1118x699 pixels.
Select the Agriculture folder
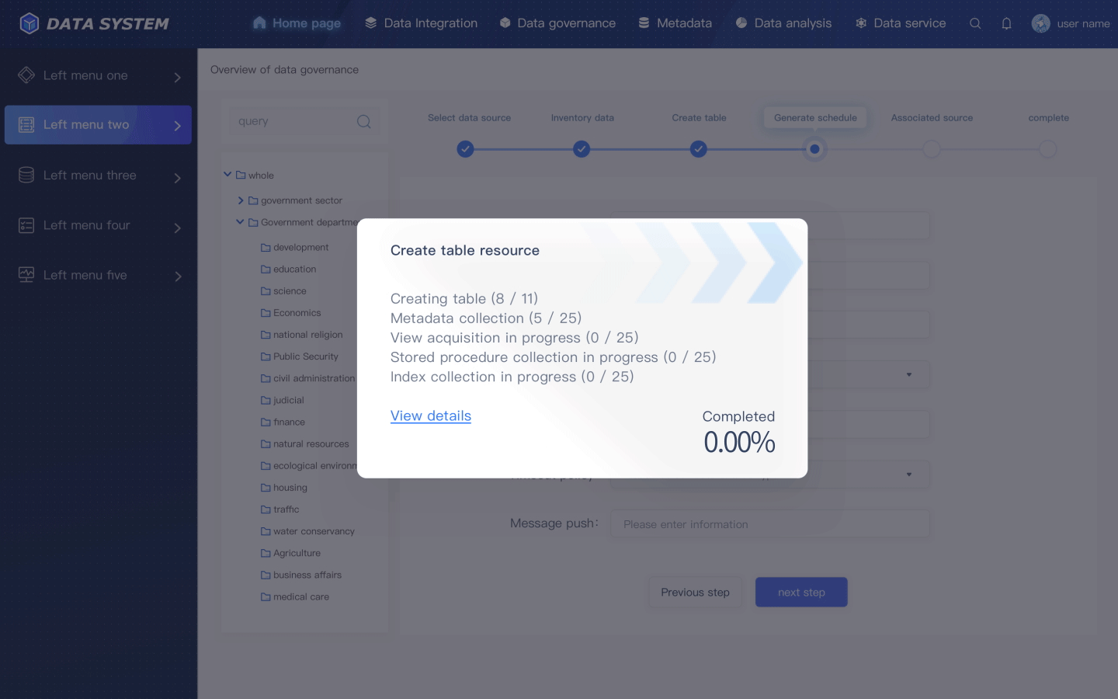pyautogui.click(x=291, y=553)
